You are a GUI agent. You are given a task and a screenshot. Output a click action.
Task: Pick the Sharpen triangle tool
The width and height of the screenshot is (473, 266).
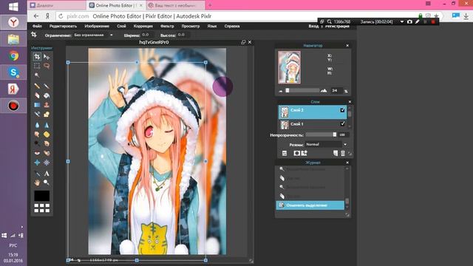[x=47, y=125]
